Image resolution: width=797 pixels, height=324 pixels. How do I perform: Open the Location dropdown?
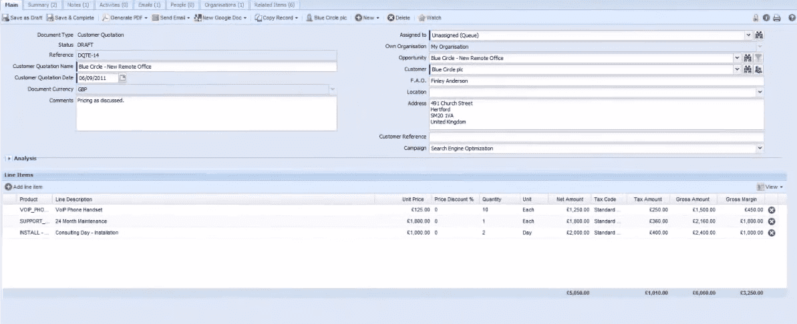(x=759, y=92)
